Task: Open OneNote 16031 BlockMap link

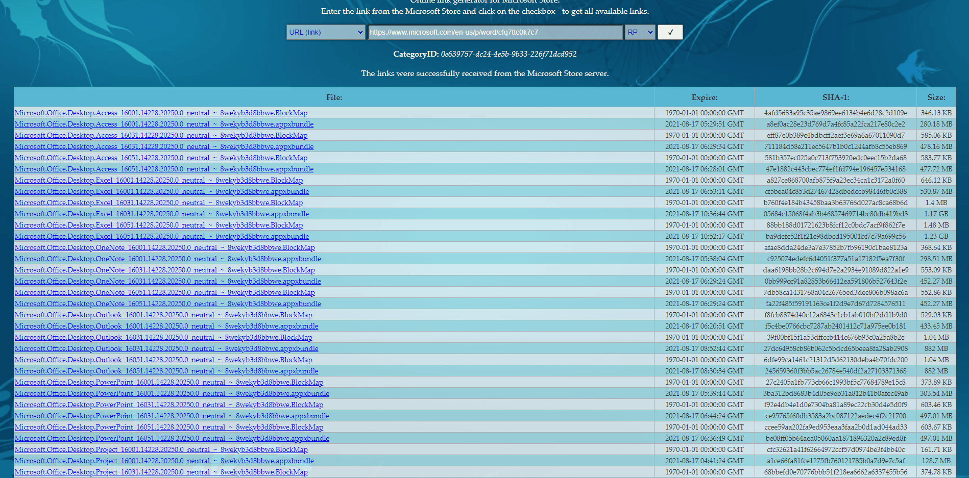Action: click(165, 270)
